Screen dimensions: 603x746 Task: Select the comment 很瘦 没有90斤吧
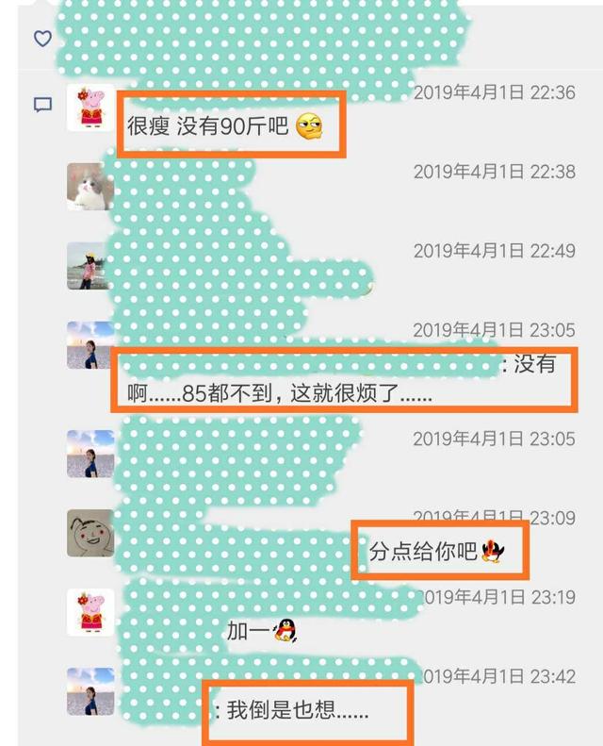[207, 126]
